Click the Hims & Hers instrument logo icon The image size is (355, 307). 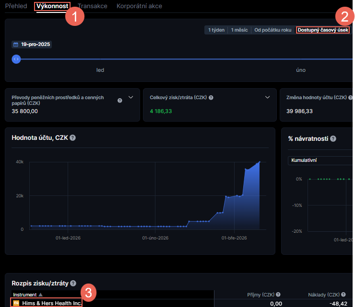coord(16,303)
